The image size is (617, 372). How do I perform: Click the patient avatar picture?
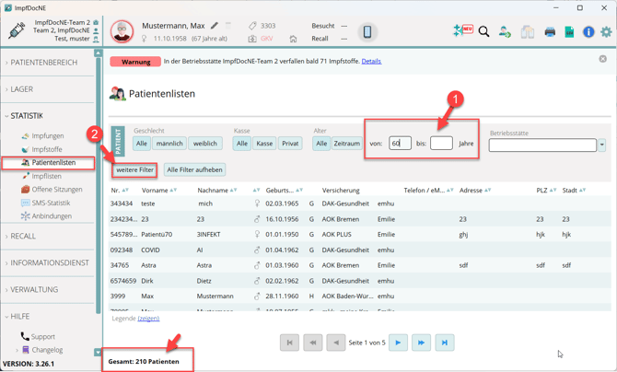tap(122, 32)
